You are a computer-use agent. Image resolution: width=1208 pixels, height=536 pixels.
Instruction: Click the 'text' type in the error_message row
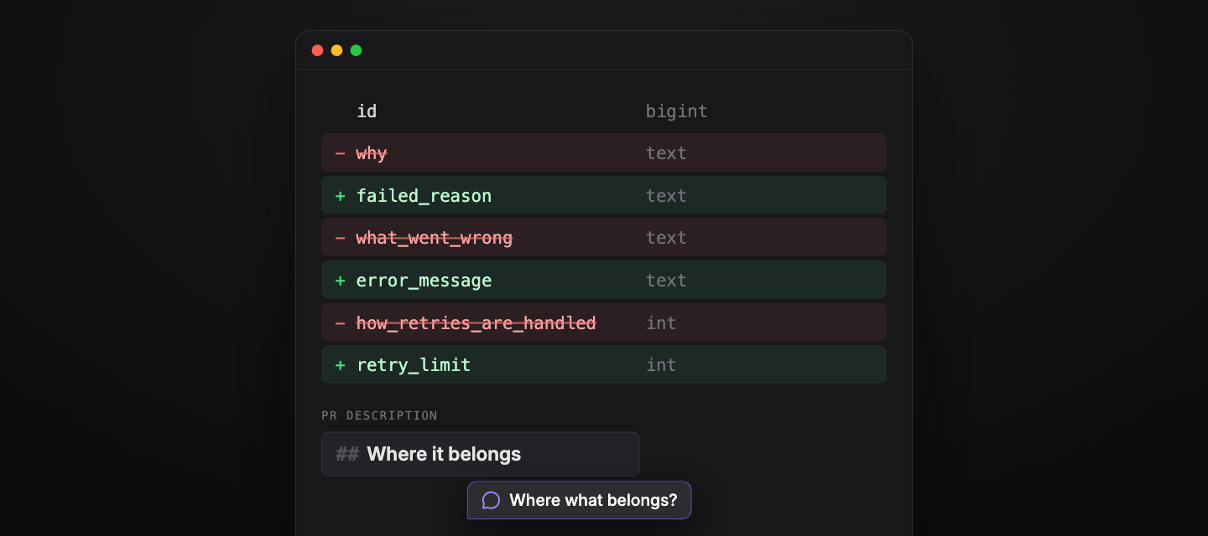(x=666, y=281)
